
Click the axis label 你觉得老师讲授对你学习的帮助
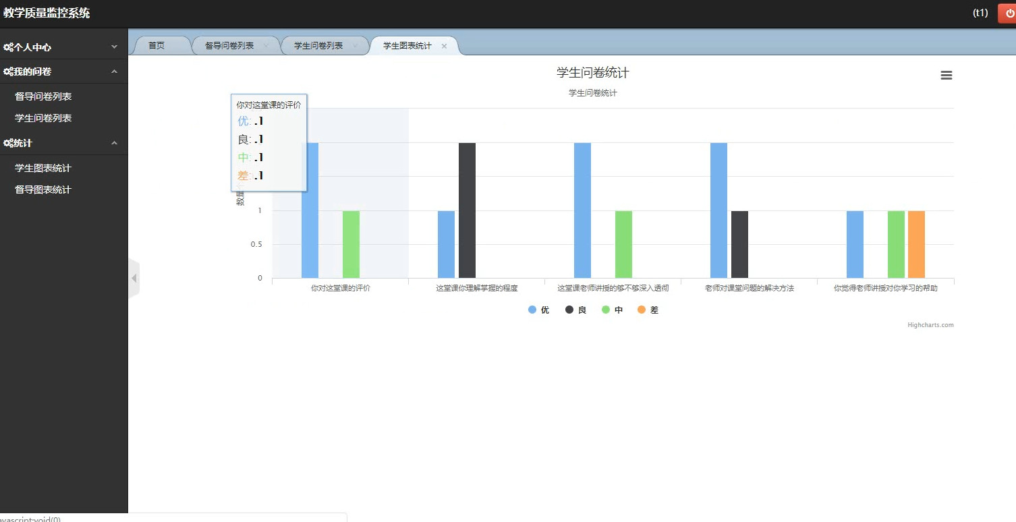[885, 288]
